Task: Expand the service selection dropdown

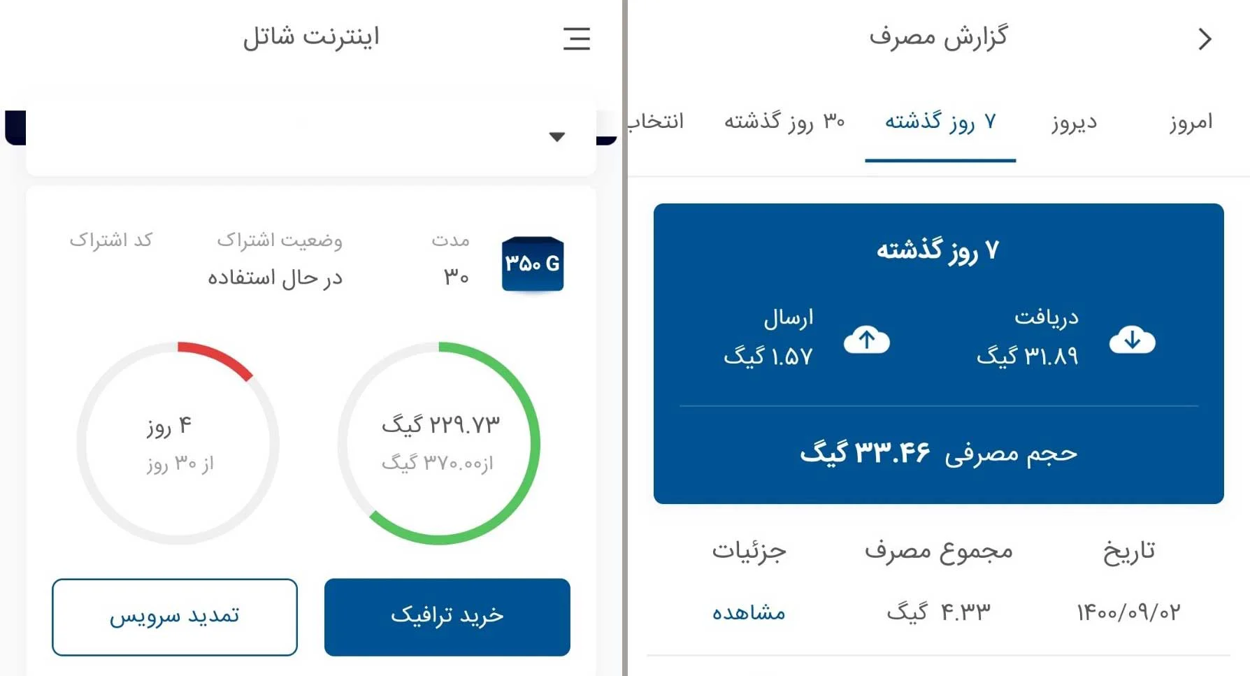Action: click(310, 137)
